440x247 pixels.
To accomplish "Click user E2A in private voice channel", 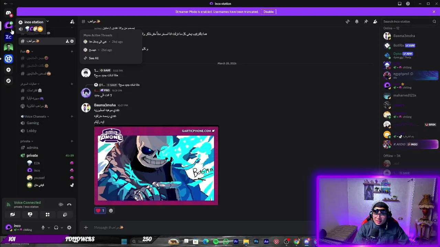I will [x=51, y=163].
